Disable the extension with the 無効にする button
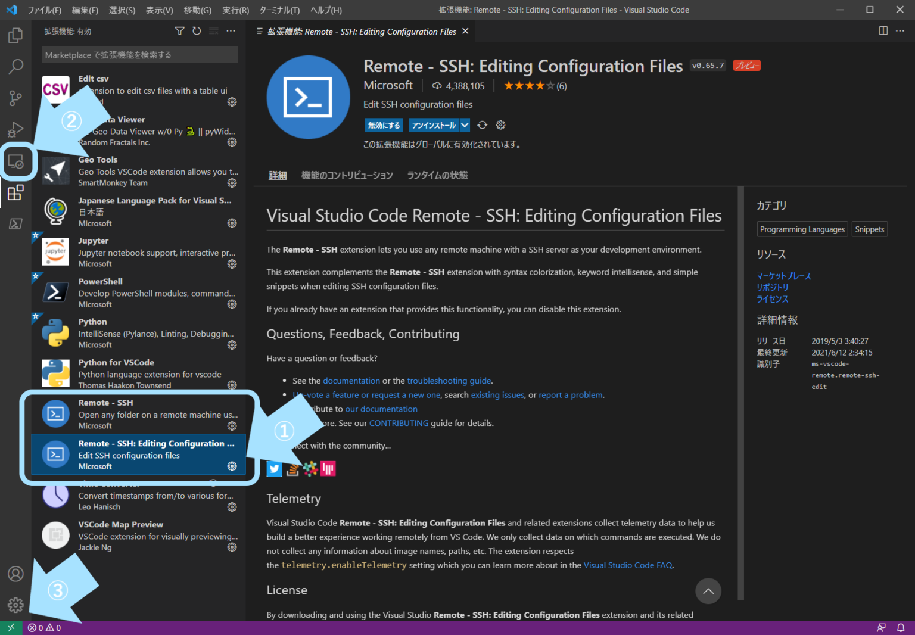The image size is (915, 635). click(x=383, y=125)
